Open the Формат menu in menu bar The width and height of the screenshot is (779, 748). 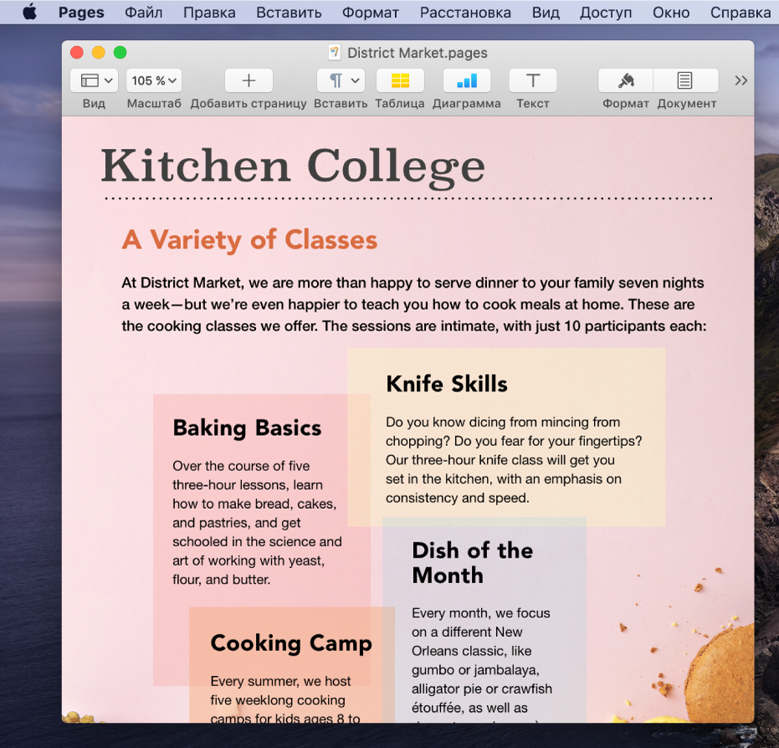(370, 13)
